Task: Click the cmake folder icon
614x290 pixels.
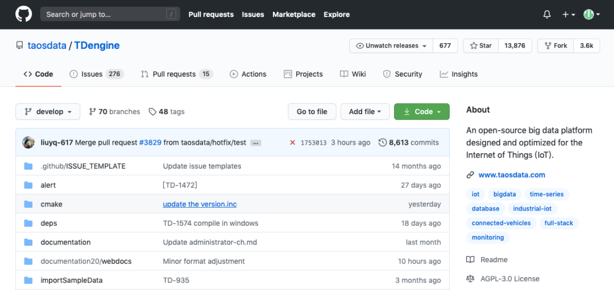Action: coord(28,204)
